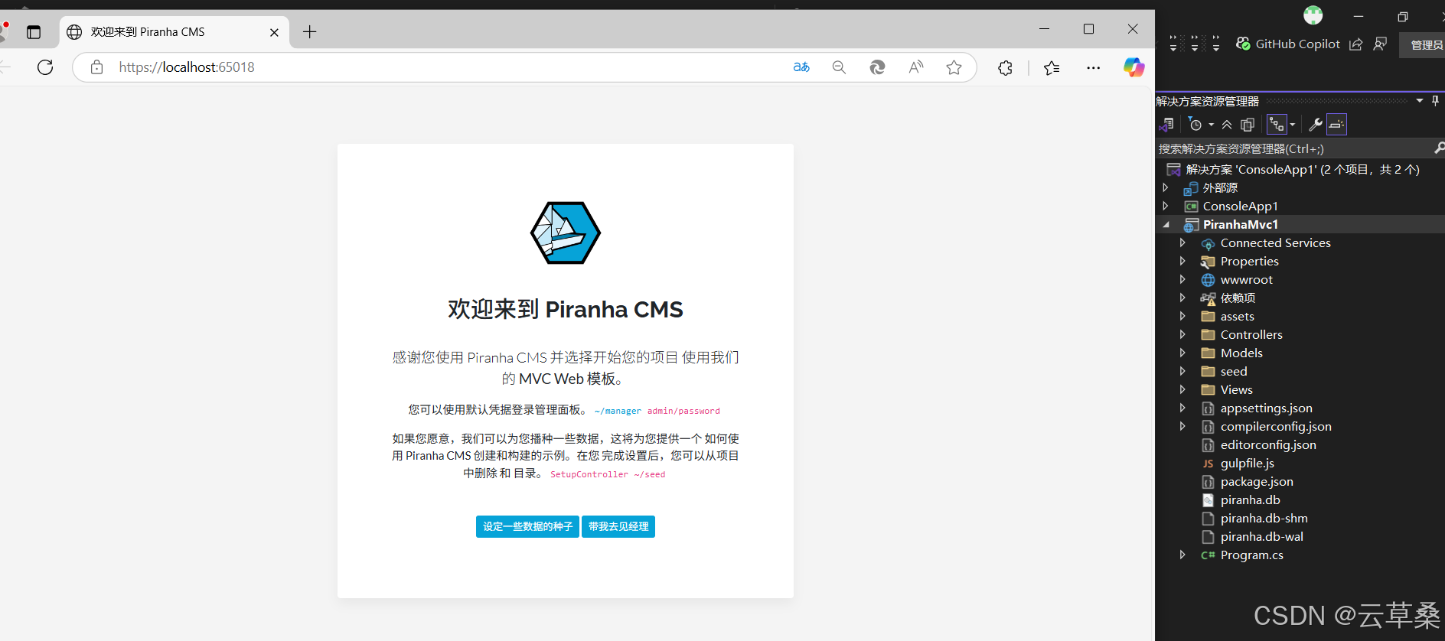Click 设定一些数据的种子 button

coord(527,526)
